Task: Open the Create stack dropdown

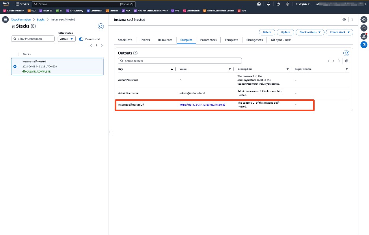Action: click(x=339, y=32)
